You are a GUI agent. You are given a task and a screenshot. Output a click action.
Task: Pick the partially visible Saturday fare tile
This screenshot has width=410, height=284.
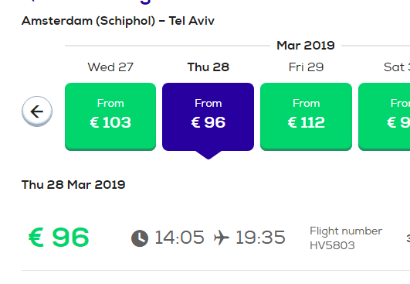click(x=384, y=117)
